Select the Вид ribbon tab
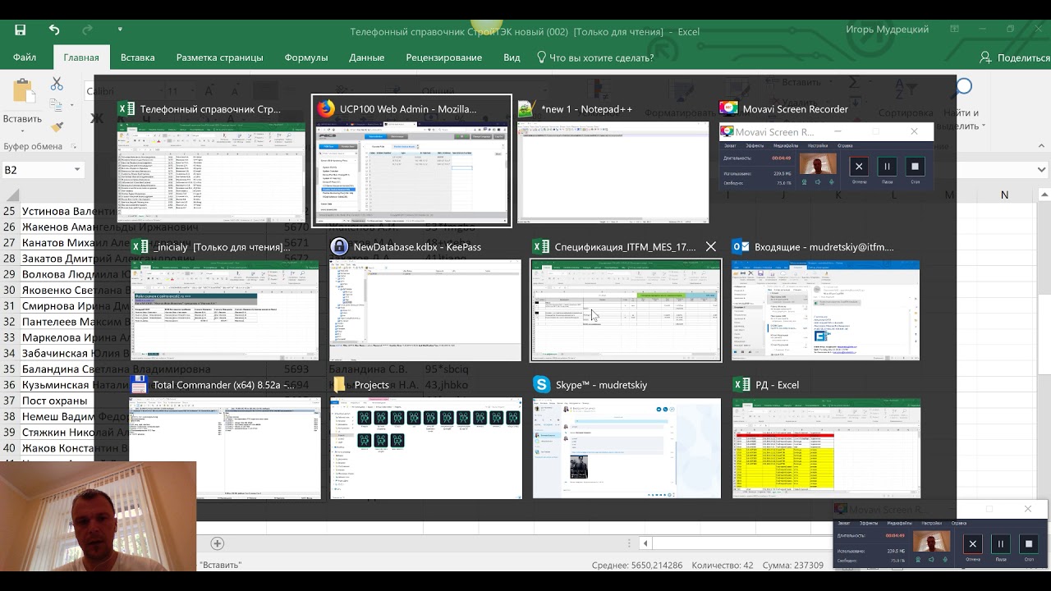 click(x=512, y=57)
